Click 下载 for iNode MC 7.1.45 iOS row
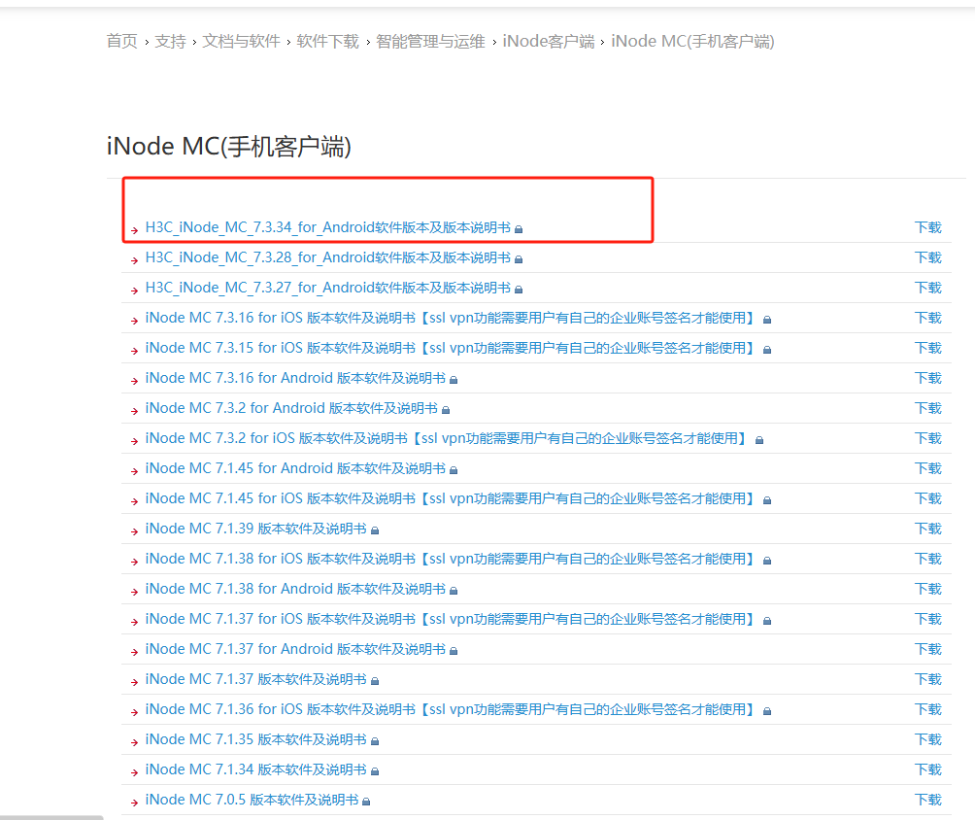The image size is (975, 820). (928, 498)
